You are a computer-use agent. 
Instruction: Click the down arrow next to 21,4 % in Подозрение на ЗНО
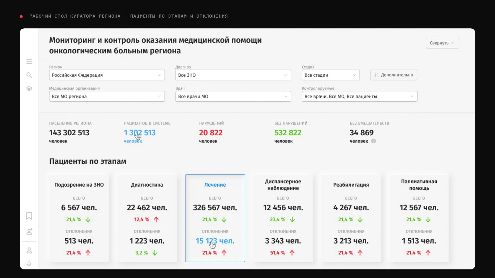coord(88,220)
